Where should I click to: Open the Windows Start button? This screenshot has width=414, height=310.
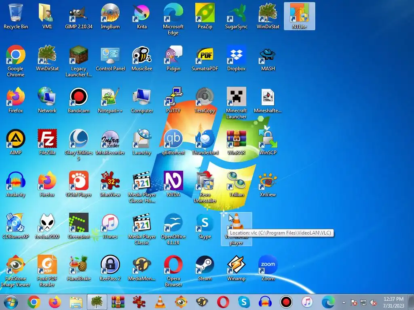click(11, 302)
